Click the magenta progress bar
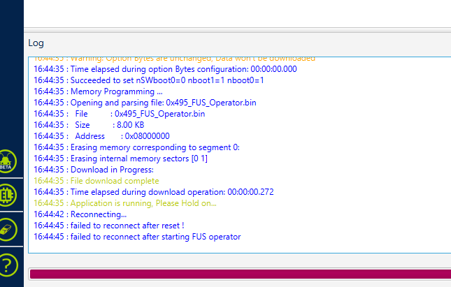This screenshot has width=451, height=287. [240, 274]
